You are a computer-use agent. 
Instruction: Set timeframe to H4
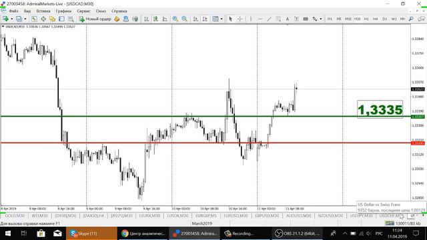[x=375, y=19]
